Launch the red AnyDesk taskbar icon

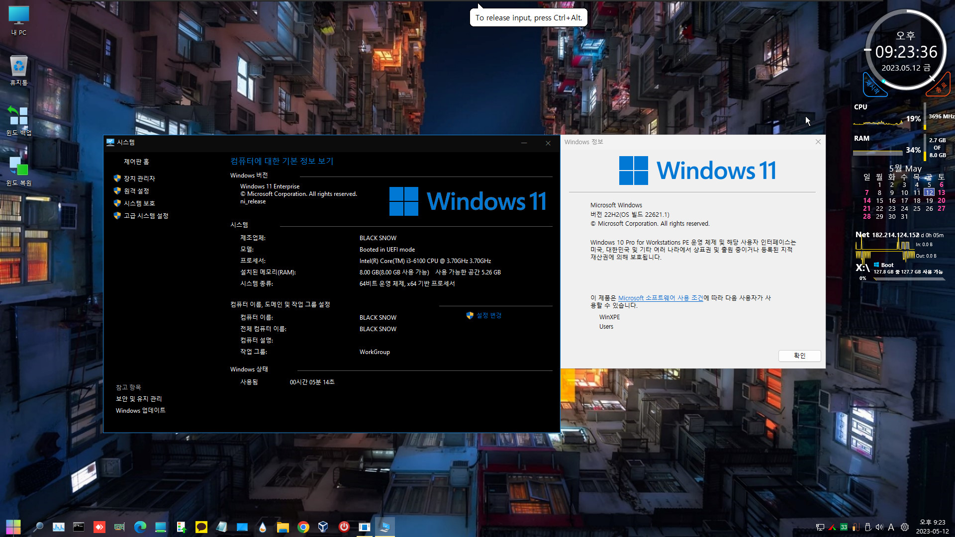click(99, 527)
